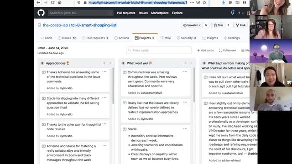Viewport: 292px width, 164px height.
Task: Click note icon on Thanks Adrienne card
Action: tap(44, 72)
